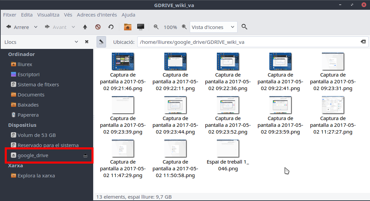The height and width of the screenshot is (201, 370).
Task: Open the Fitxer menu
Action: pyautogui.click(x=9, y=15)
